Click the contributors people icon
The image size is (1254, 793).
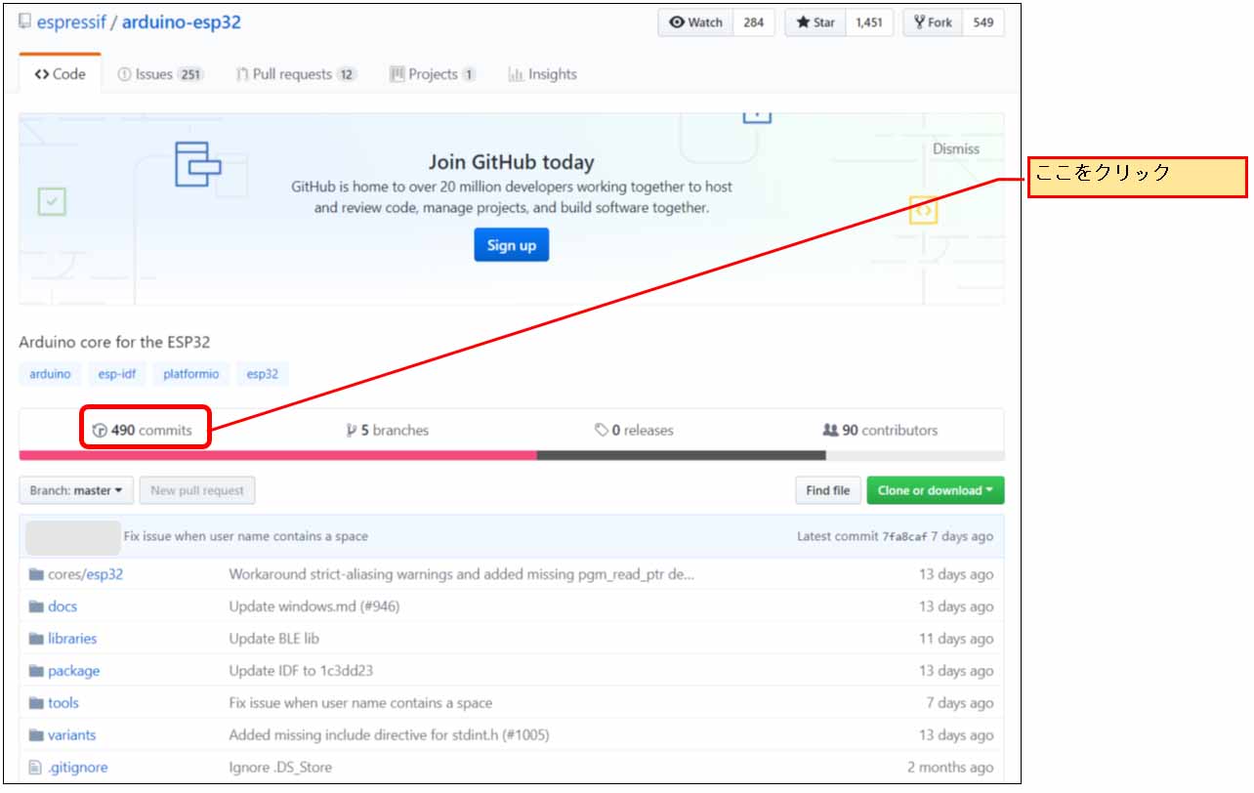coord(830,431)
